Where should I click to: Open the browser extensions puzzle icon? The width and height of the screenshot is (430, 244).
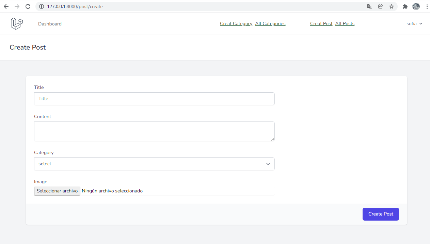pyautogui.click(x=405, y=6)
